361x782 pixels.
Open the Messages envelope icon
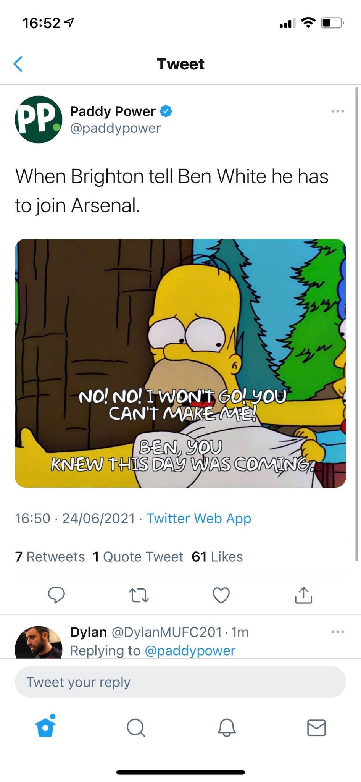tap(316, 728)
